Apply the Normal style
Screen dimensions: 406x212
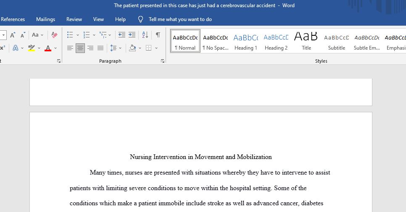[185, 41]
